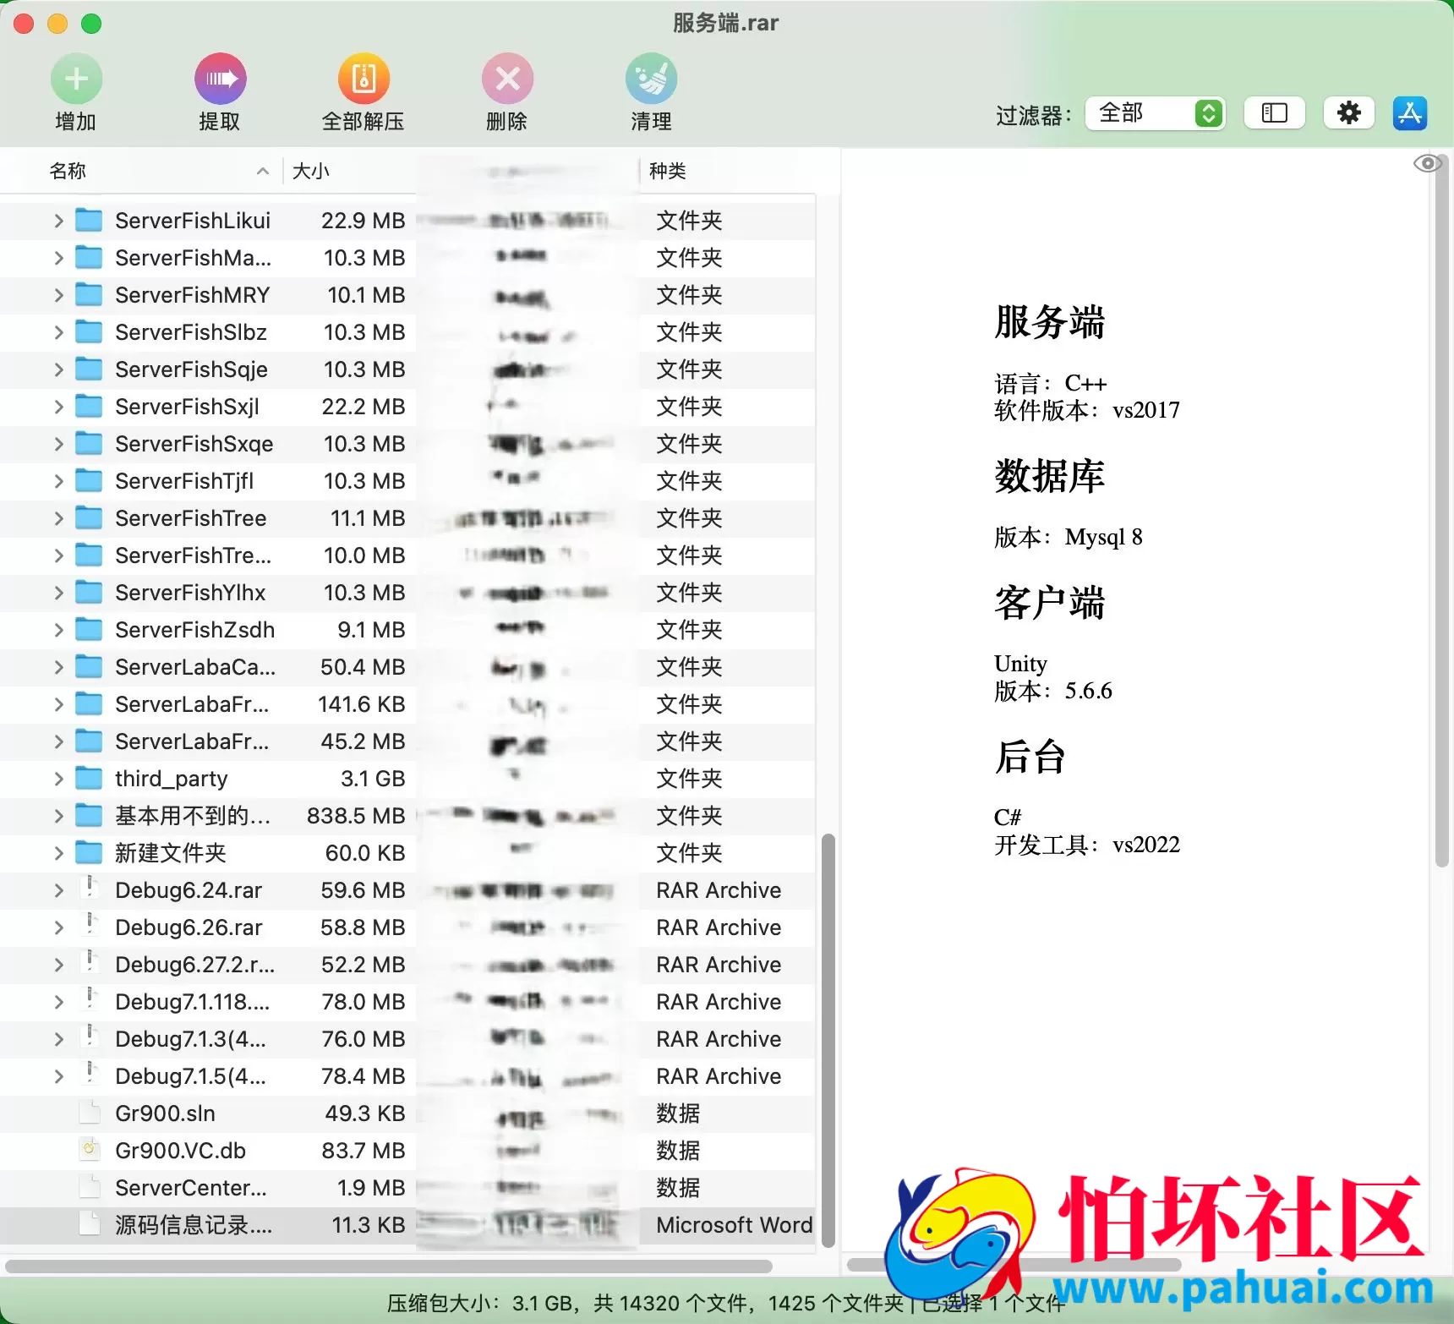Click the 增加 (Add) toolbar icon
The height and width of the screenshot is (1324, 1454).
tap(76, 79)
